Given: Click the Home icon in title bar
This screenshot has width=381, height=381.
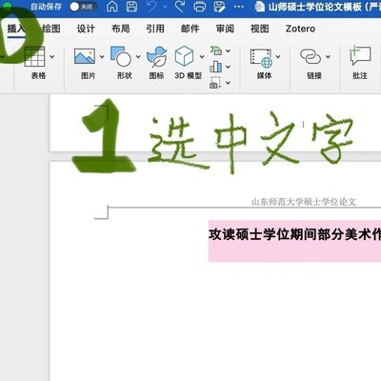Looking at the screenshot, I should click(x=111, y=7).
